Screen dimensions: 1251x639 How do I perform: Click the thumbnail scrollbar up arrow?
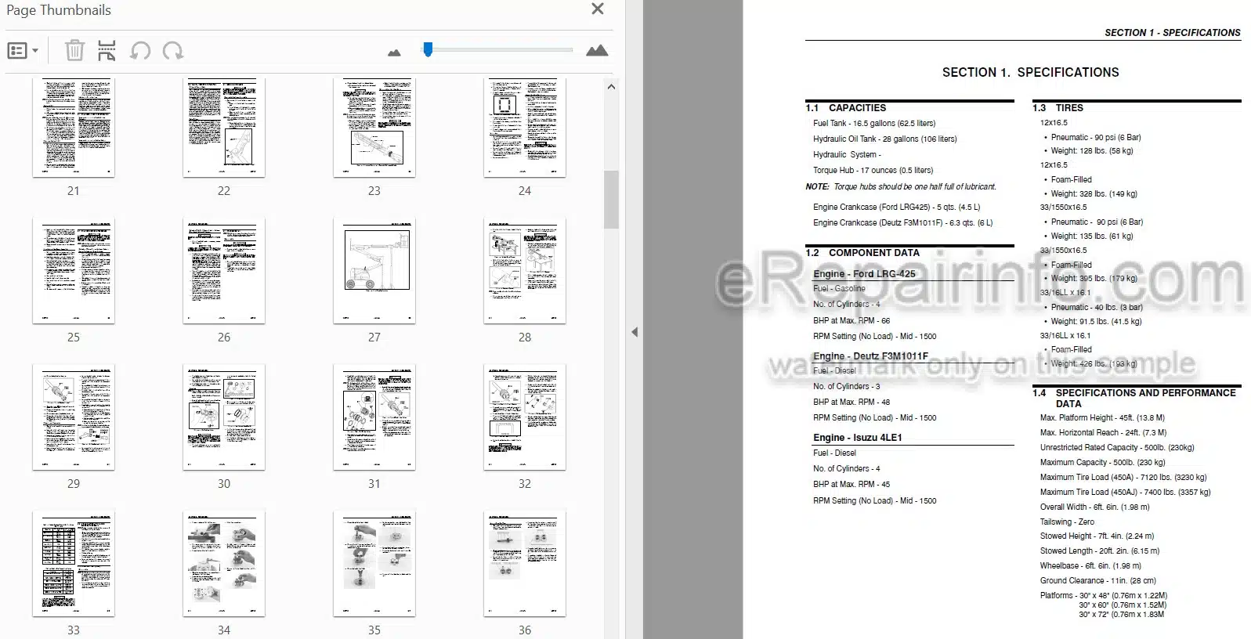(611, 87)
